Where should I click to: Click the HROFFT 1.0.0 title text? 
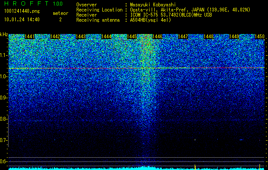click(x=34, y=3)
